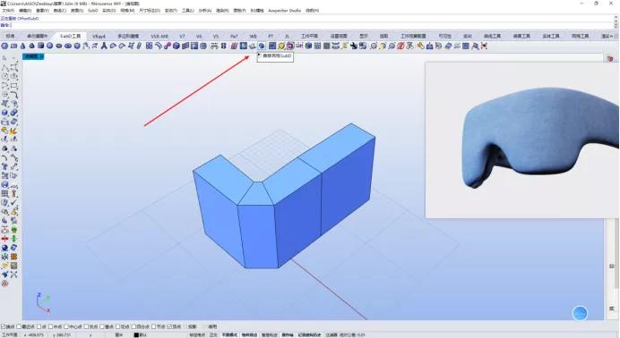The height and width of the screenshot is (338, 620).
Task: Select the SubD cone primitive icon
Action: pos(22,46)
